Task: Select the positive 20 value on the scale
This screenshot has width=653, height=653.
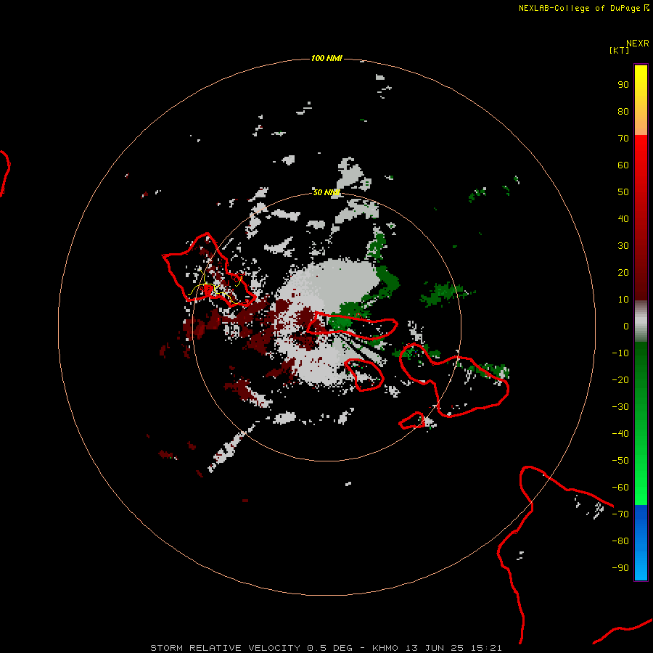Action: tap(623, 273)
